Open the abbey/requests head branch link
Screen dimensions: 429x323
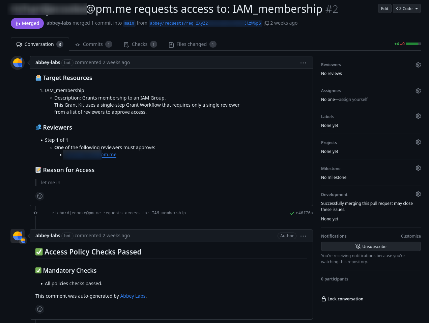coord(205,23)
